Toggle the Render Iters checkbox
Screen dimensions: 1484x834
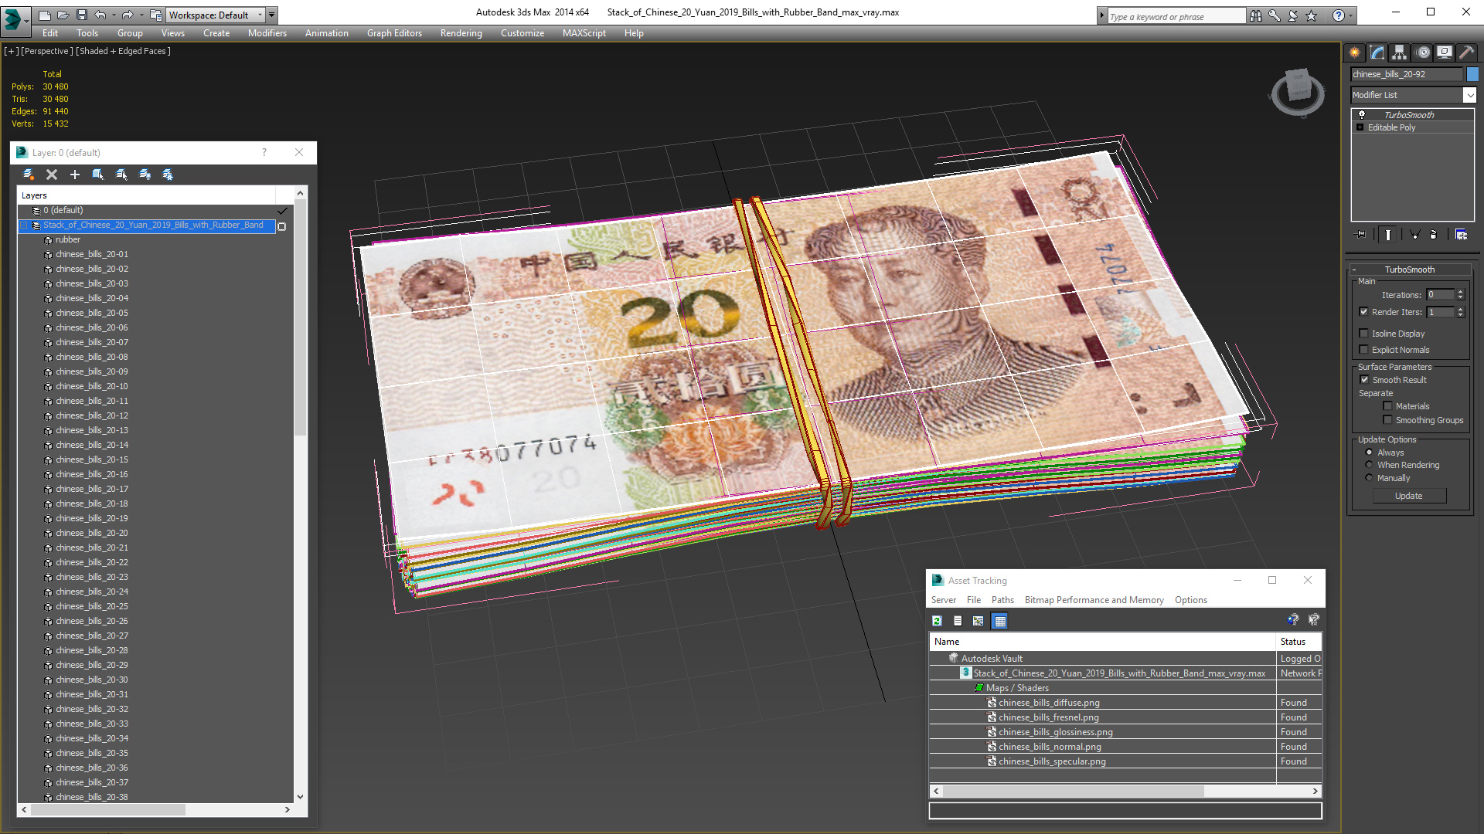point(1363,312)
